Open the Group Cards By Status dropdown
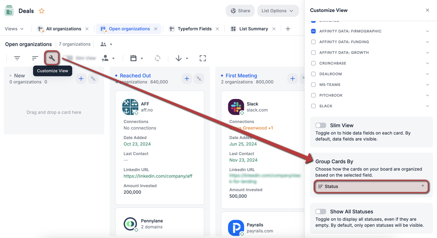 point(371,186)
